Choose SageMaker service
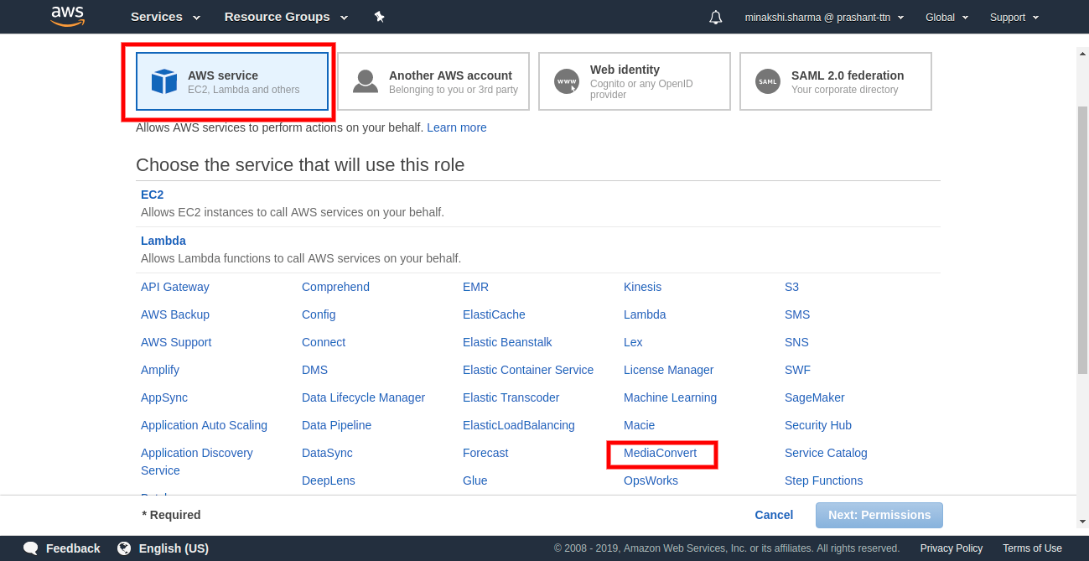Image resolution: width=1089 pixels, height=561 pixels. click(814, 397)
